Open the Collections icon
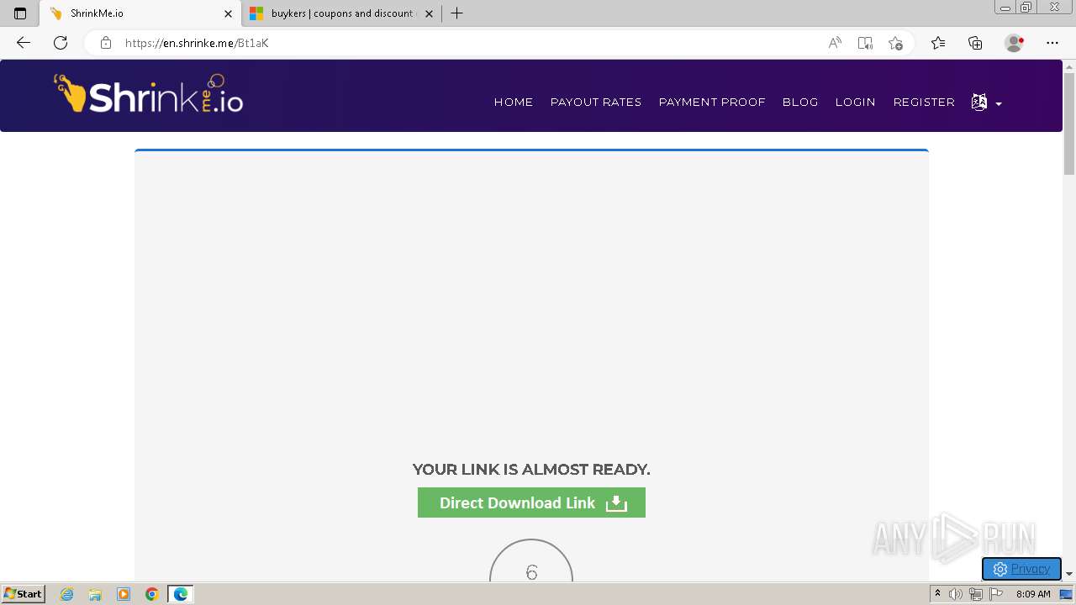The image size is (1076, 605). click(x=975, y=43)
